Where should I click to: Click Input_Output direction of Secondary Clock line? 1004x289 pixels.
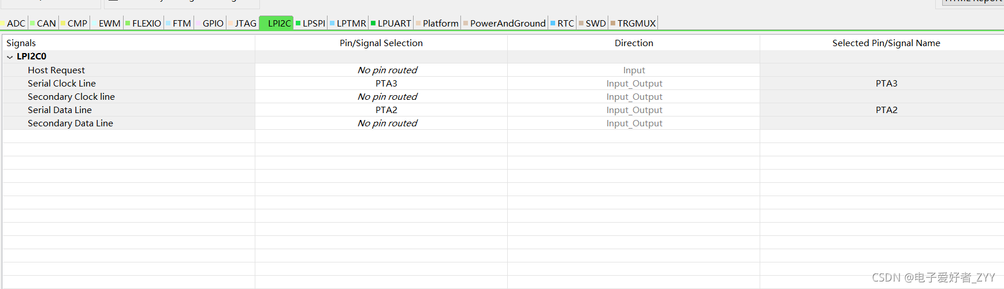tap(634, 96)
